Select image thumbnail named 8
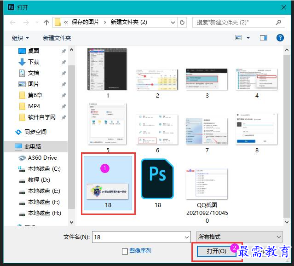Screen dimensions: 294x266 tap(256, 129)
